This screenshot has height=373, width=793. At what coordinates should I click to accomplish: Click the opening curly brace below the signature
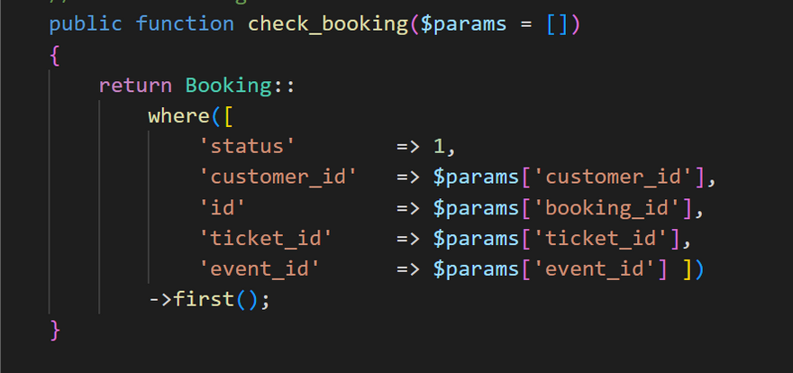(55, 55)
